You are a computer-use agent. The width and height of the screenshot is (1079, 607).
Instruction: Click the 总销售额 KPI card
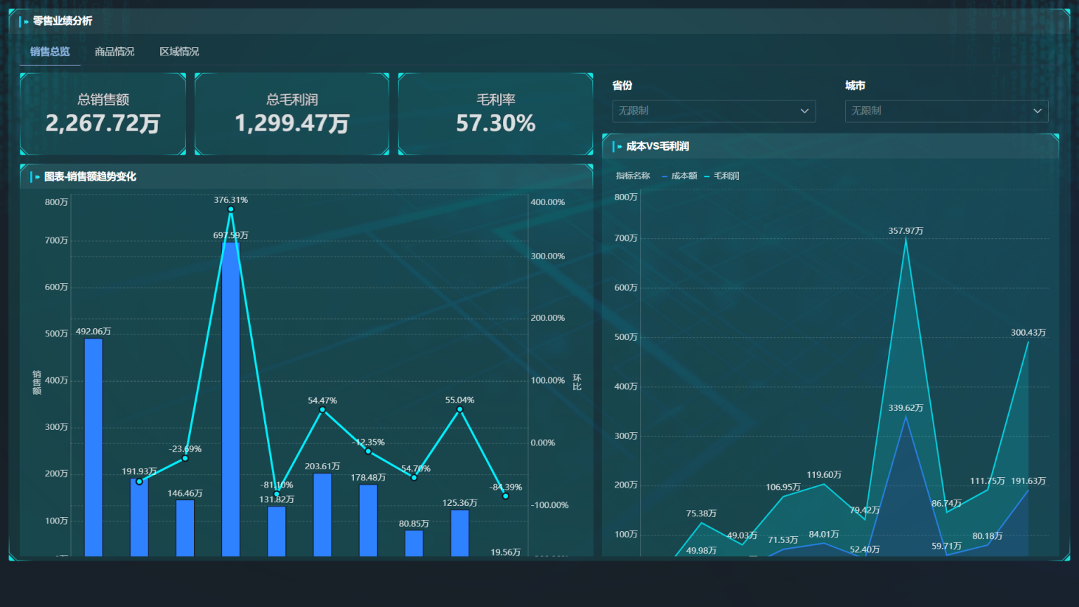[x=103, y=114]
